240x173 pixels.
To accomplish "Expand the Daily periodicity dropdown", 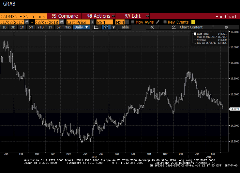I will (81, 27).
